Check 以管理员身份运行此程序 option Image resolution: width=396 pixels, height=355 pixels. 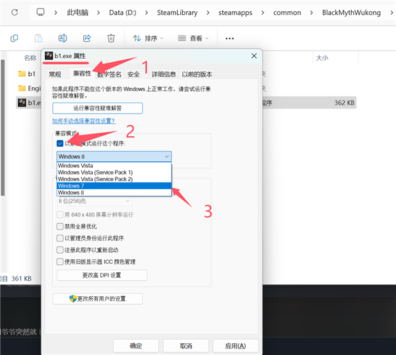[60, 238]
